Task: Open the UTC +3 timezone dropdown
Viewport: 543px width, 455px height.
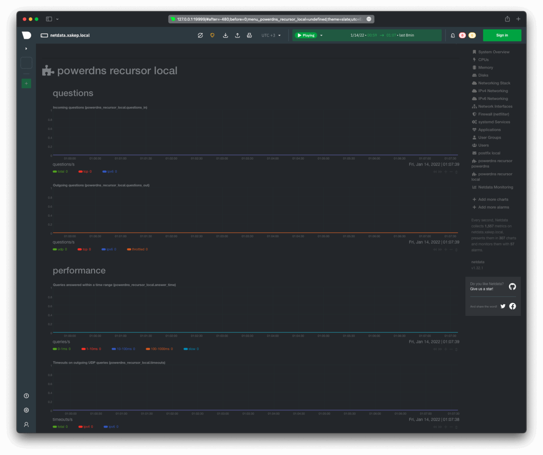Action: pyautogui.click(x=271, y=35)
